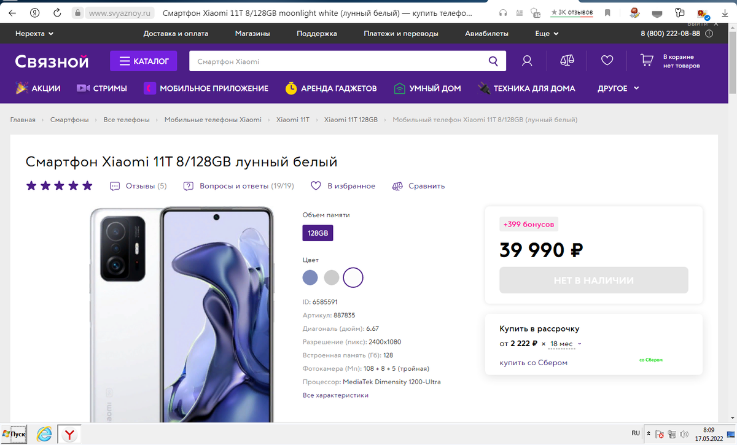Expand the Нерехта city selector
This screenshot has height=445, width=737.
coord(33,34)
